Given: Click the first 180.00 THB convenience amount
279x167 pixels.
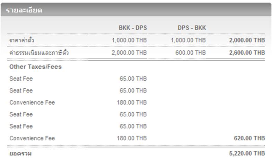Looking at the screenshot, I should click(132, 103).
